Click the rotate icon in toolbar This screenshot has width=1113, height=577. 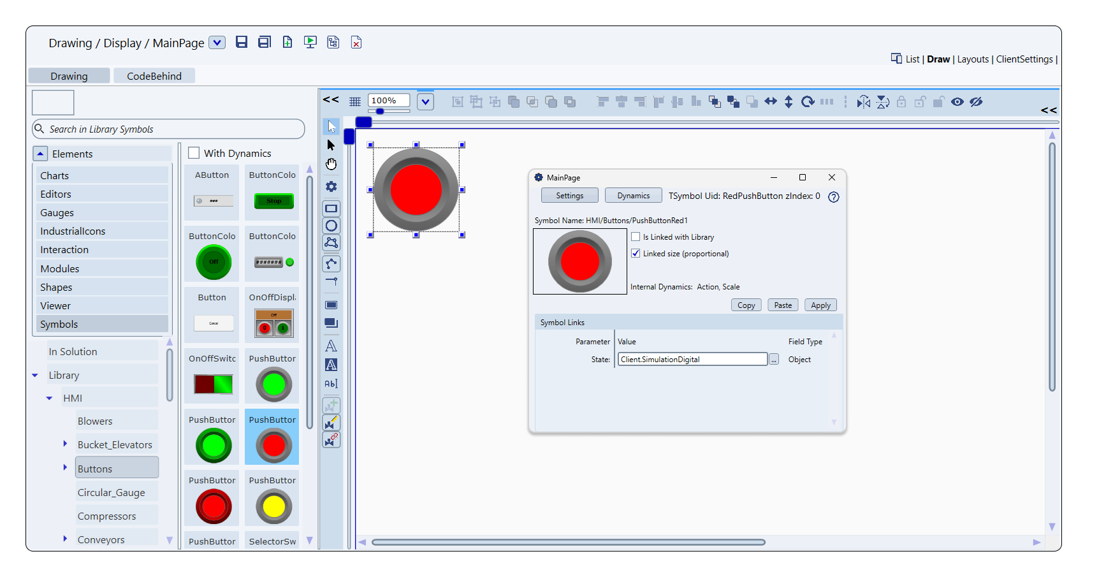click(x=808, y=101)
